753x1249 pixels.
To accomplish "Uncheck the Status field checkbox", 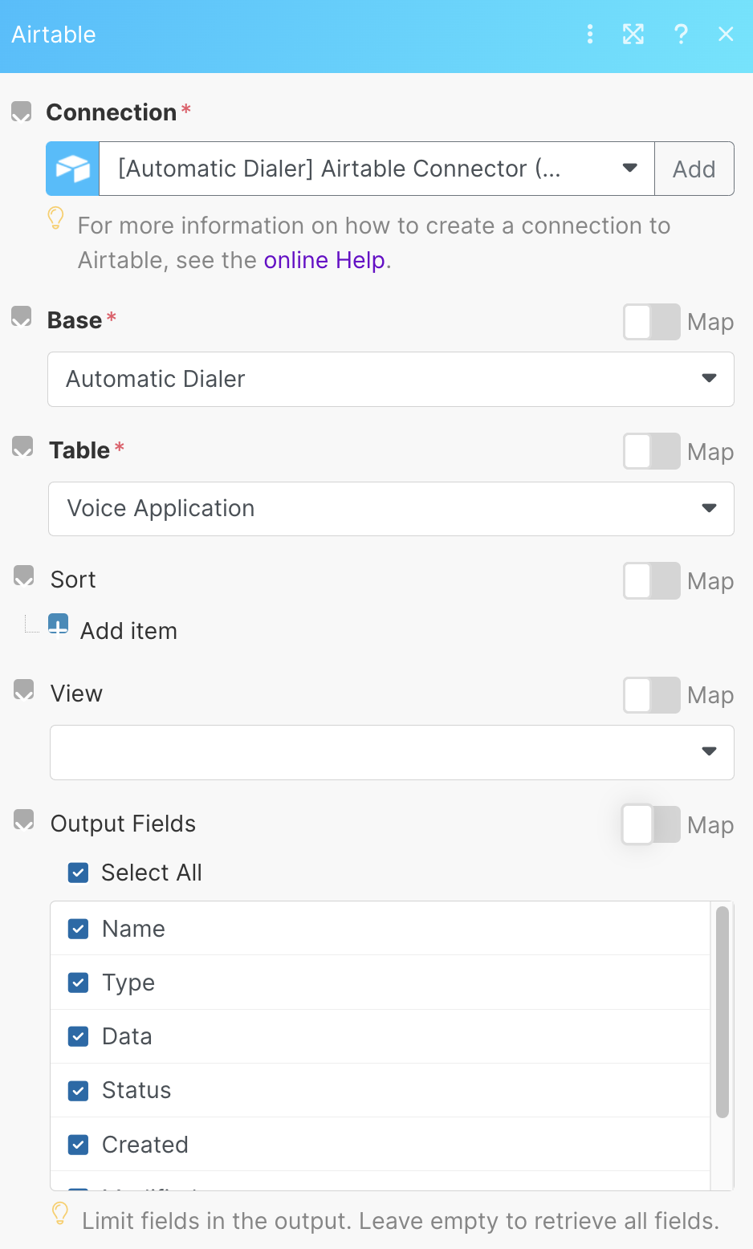I will (79, 1091).
